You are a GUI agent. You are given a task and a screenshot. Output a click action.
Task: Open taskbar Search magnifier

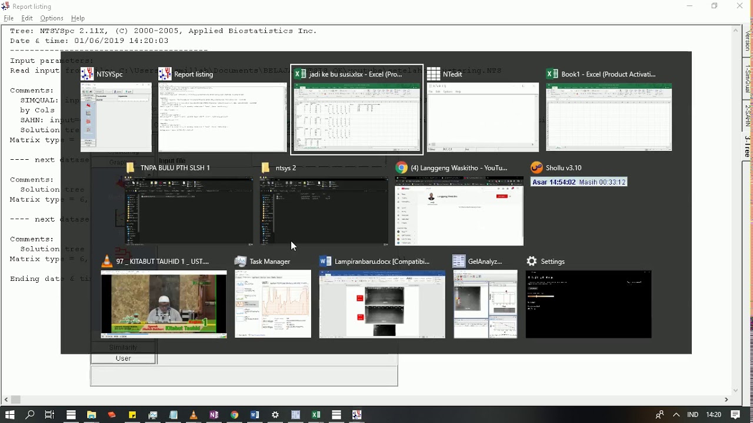pos(30,415)
